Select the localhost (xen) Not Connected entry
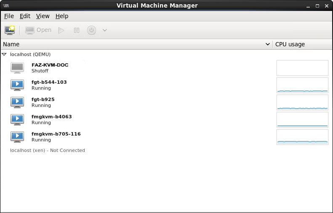 pyautogui.click(x=48, y=150)
